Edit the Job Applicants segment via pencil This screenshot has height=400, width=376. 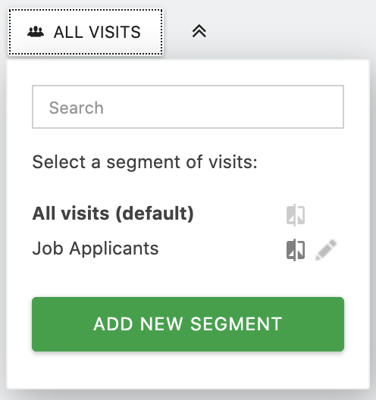(326, 250)
